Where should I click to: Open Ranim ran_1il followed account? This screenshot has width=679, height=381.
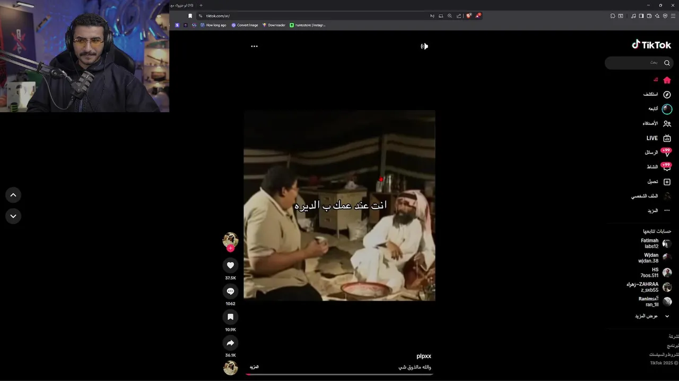pos(655,302)
